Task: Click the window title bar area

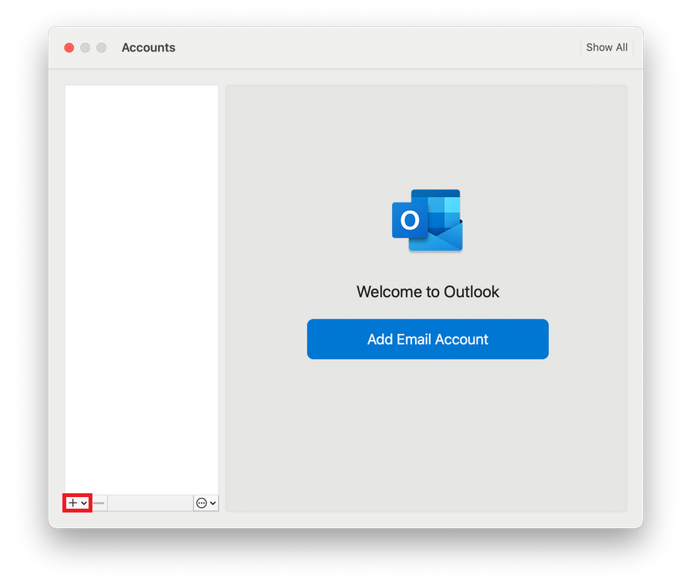Action: [347, 47]
